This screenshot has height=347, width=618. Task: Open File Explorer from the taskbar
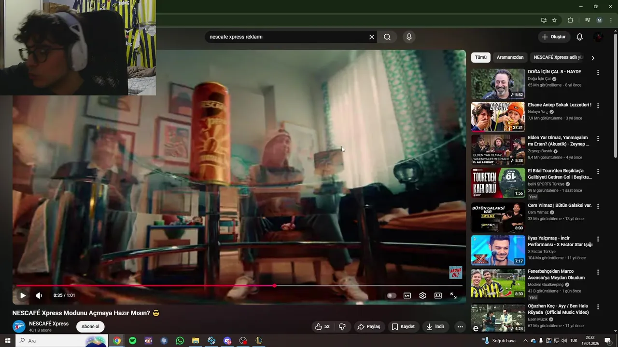click(196, 341)
